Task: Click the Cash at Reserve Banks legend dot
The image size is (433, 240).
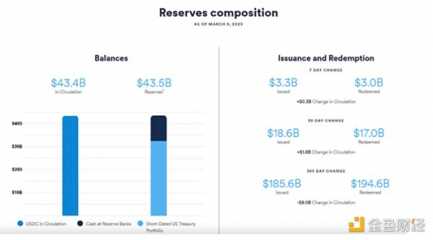Action: (80, 223)
